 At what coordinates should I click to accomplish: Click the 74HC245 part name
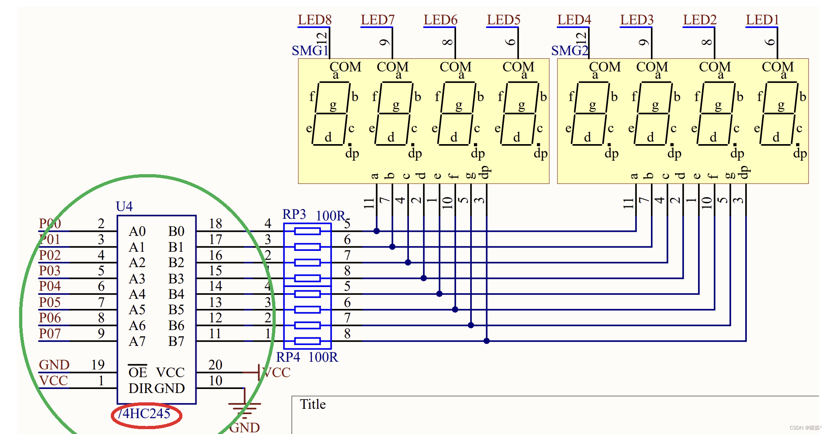tap(144, 413)
